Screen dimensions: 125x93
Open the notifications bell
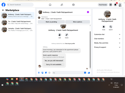point(115,5)
